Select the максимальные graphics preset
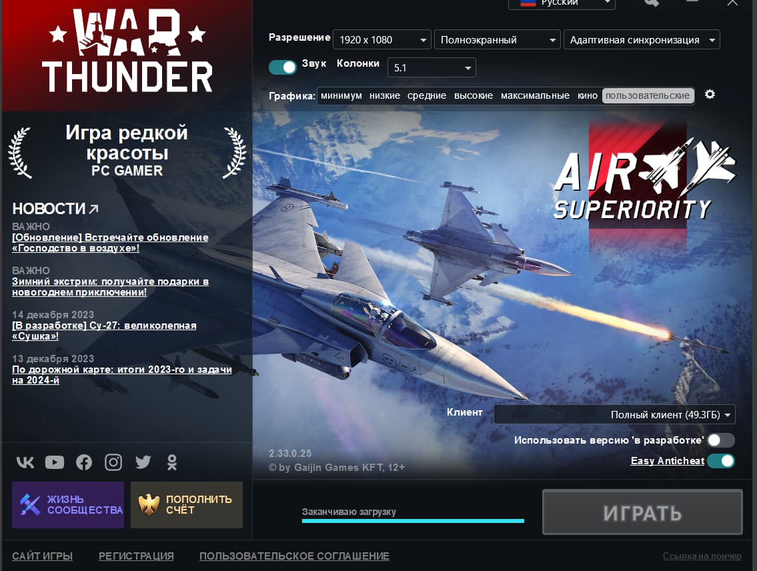 point(535,96)
